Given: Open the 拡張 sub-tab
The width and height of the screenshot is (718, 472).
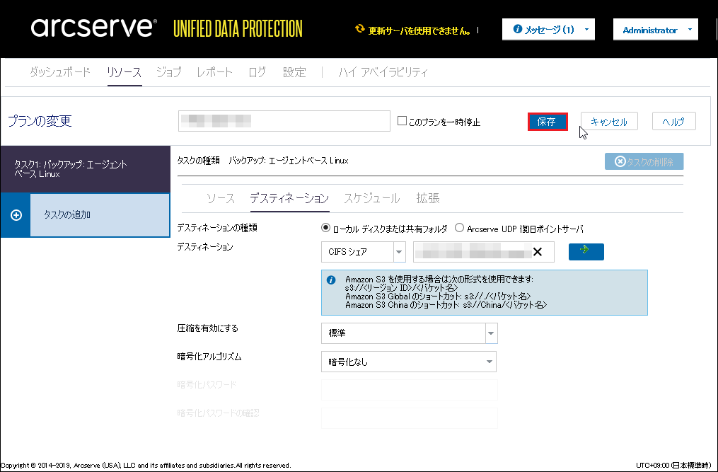Looking at the screenshot, I should 428,198.
